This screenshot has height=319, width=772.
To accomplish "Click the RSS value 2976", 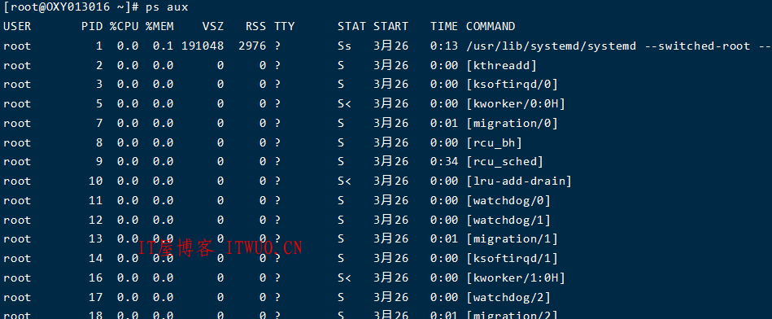I will pos(252,46).
